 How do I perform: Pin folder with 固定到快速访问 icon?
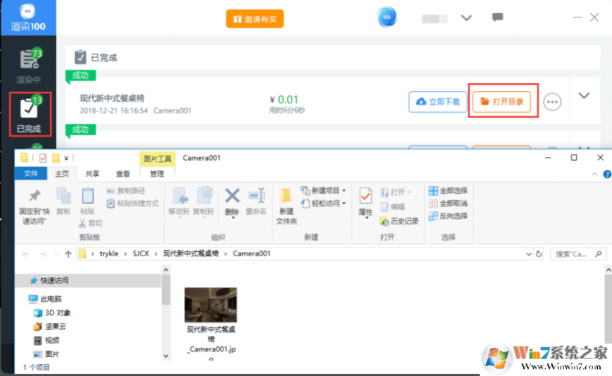pos(34,205)
